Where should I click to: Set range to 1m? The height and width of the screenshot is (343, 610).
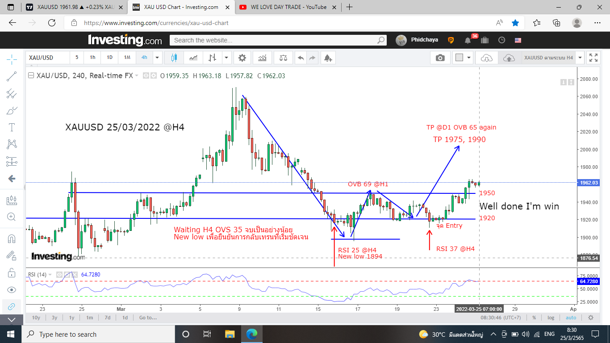[x=89, y=318]
